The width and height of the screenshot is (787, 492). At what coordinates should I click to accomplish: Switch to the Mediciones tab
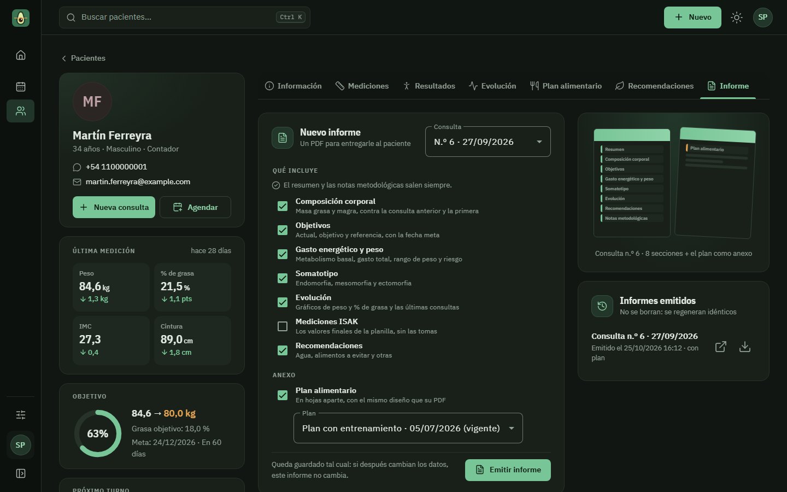click(362, 86)
